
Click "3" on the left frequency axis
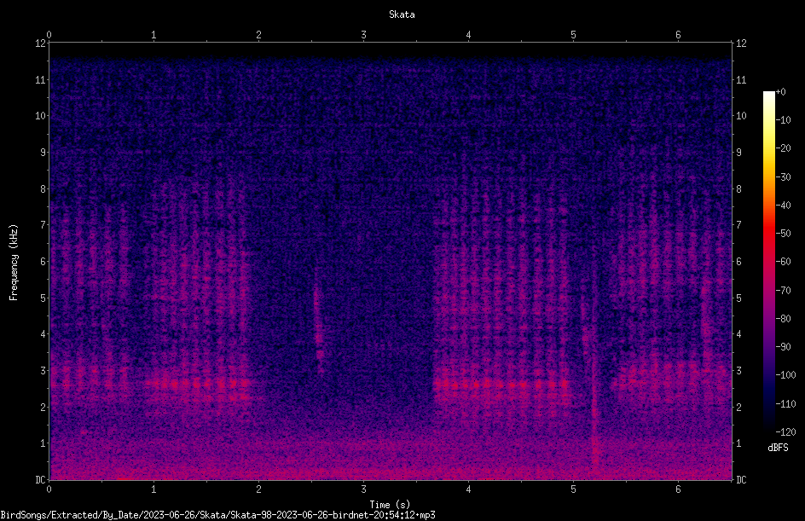(x=43, y=371)
